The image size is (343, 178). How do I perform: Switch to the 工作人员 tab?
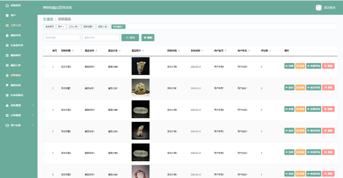[x=73, y=27]
